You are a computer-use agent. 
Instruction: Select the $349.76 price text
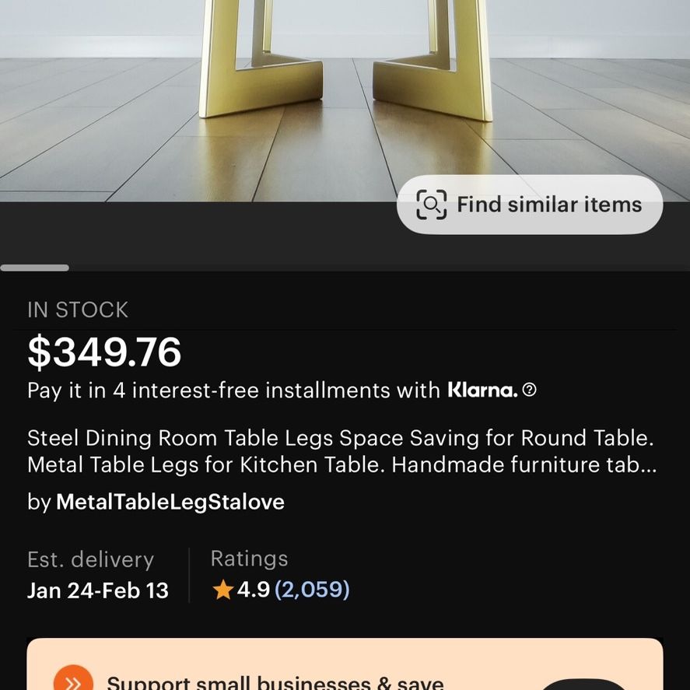tap(104, 352)
